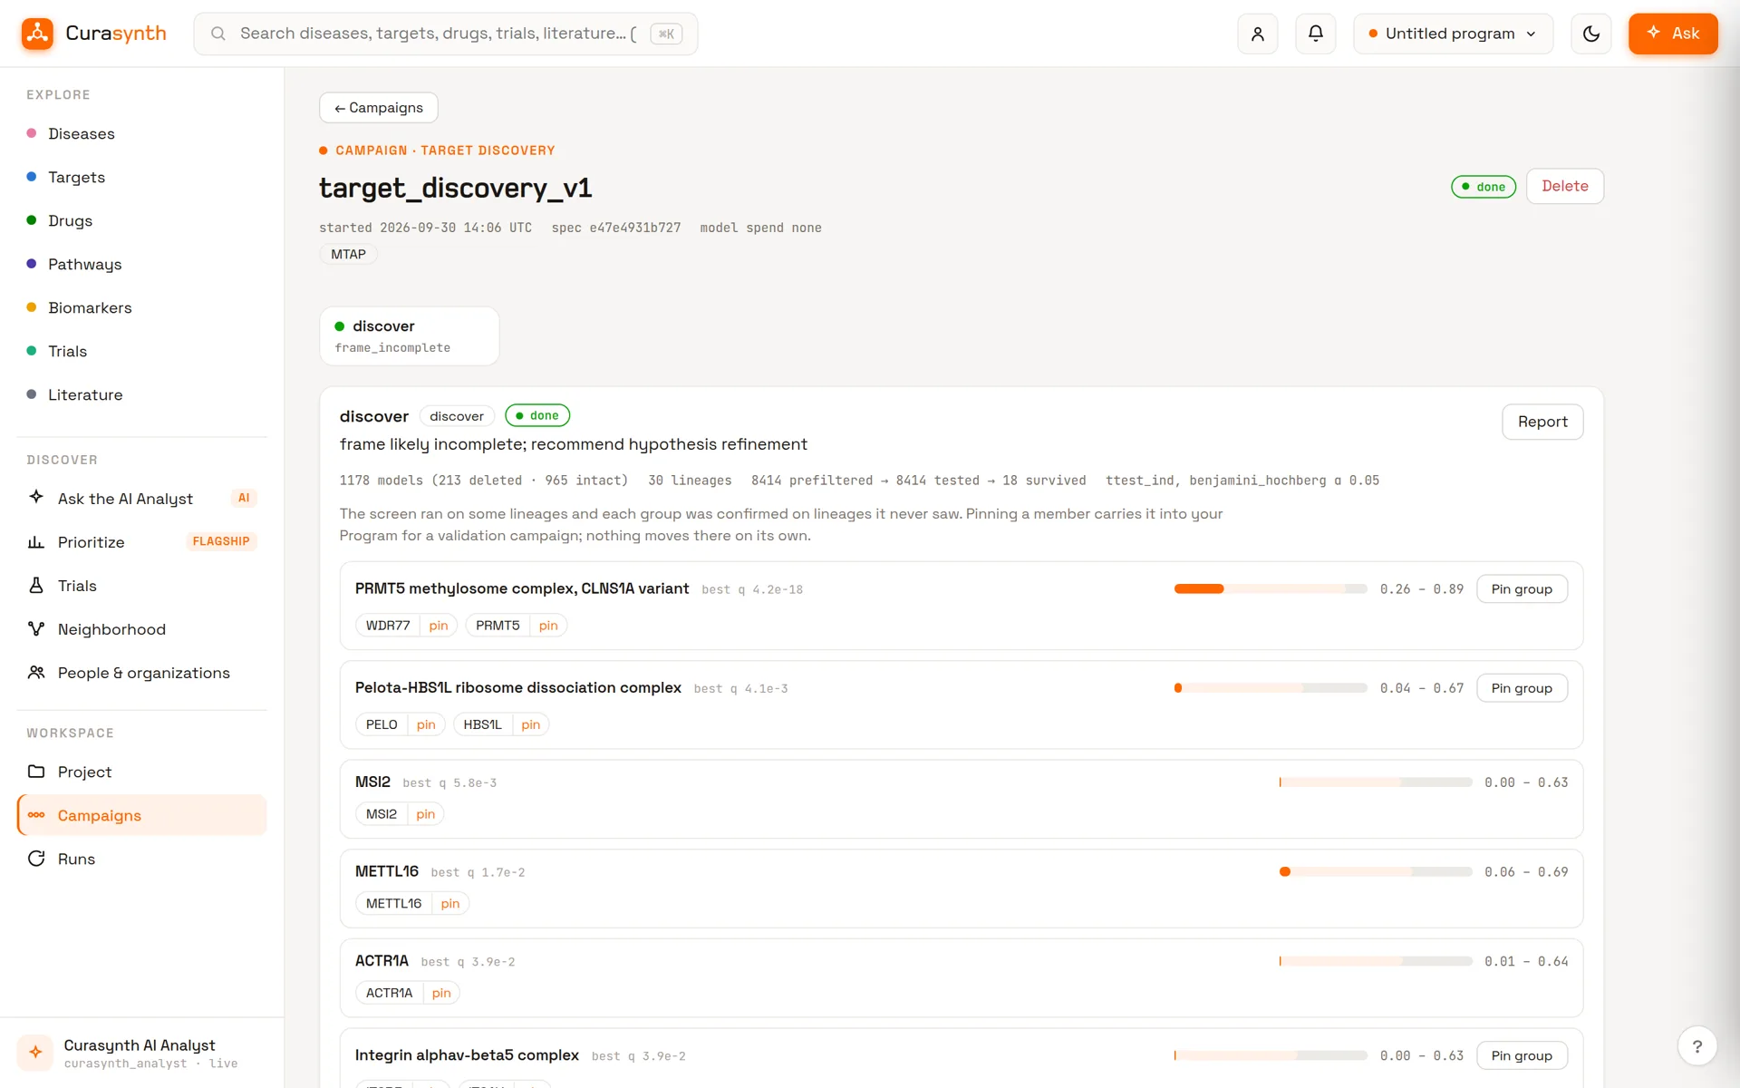Open Pathways in the sidebar
Screen dimensions: 1740x1088
[85, 265]
